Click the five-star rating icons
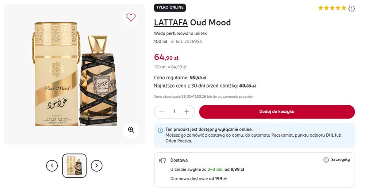Viewport: 372px width, 196px height. [x=332, y=8]
